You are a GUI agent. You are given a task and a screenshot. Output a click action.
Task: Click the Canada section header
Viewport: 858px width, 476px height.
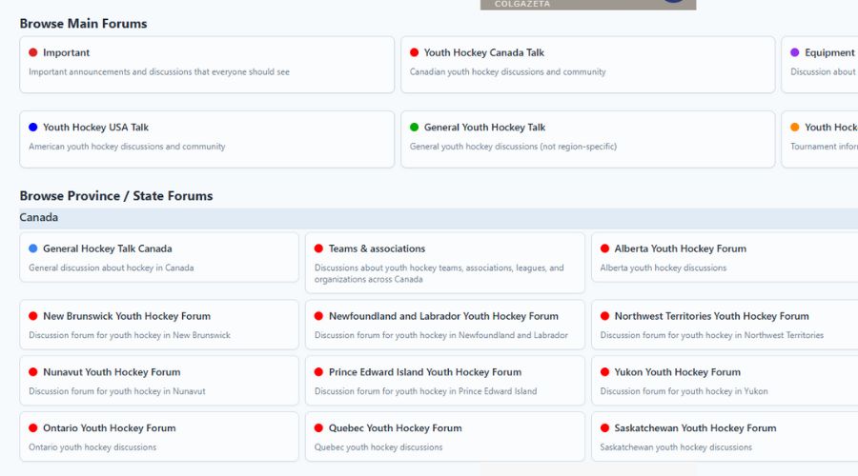439,217
